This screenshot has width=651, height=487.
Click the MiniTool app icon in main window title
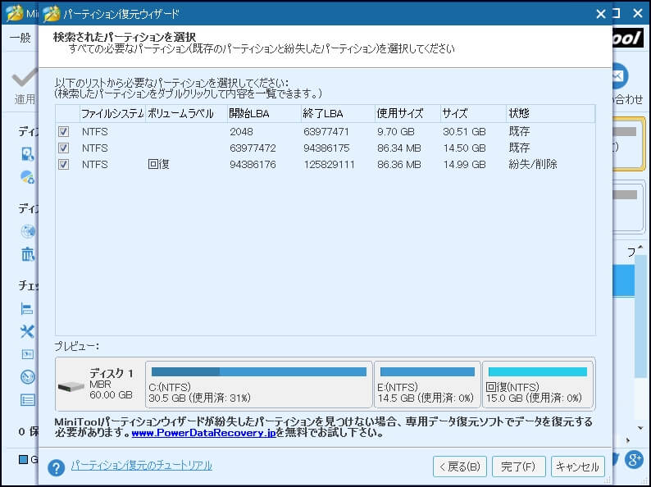click(x=15, y=13)
